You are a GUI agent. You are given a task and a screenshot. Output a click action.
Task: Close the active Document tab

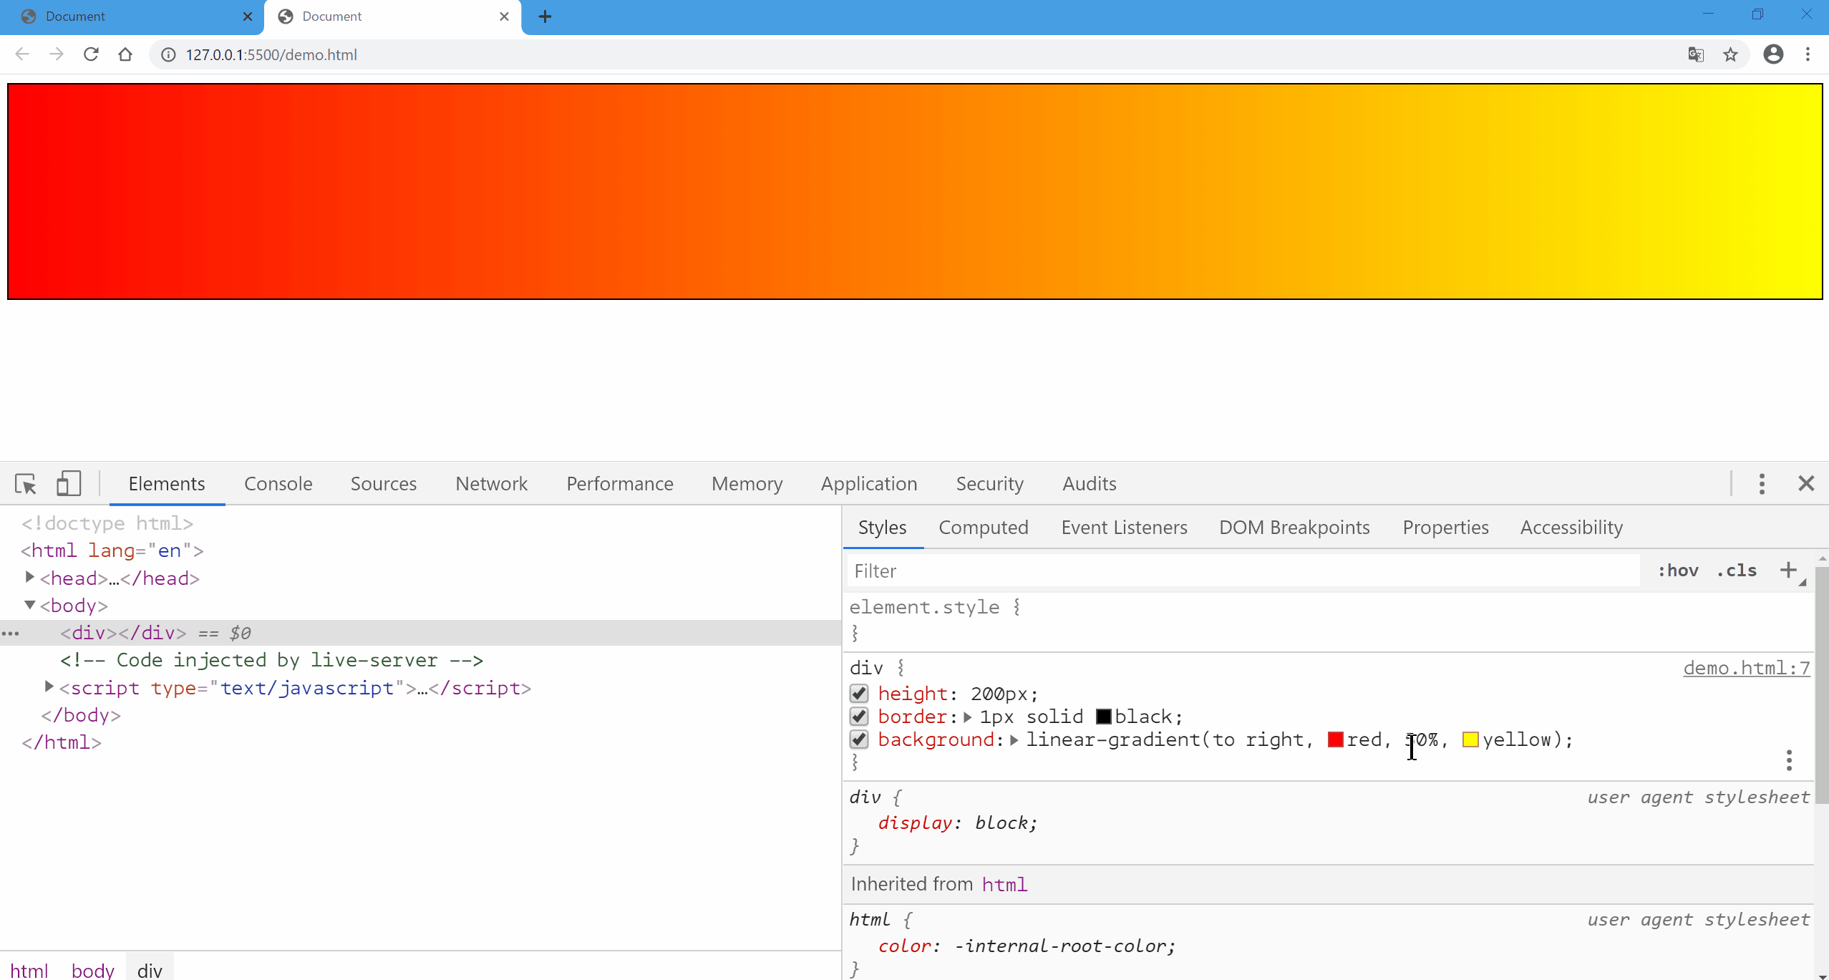504,16
